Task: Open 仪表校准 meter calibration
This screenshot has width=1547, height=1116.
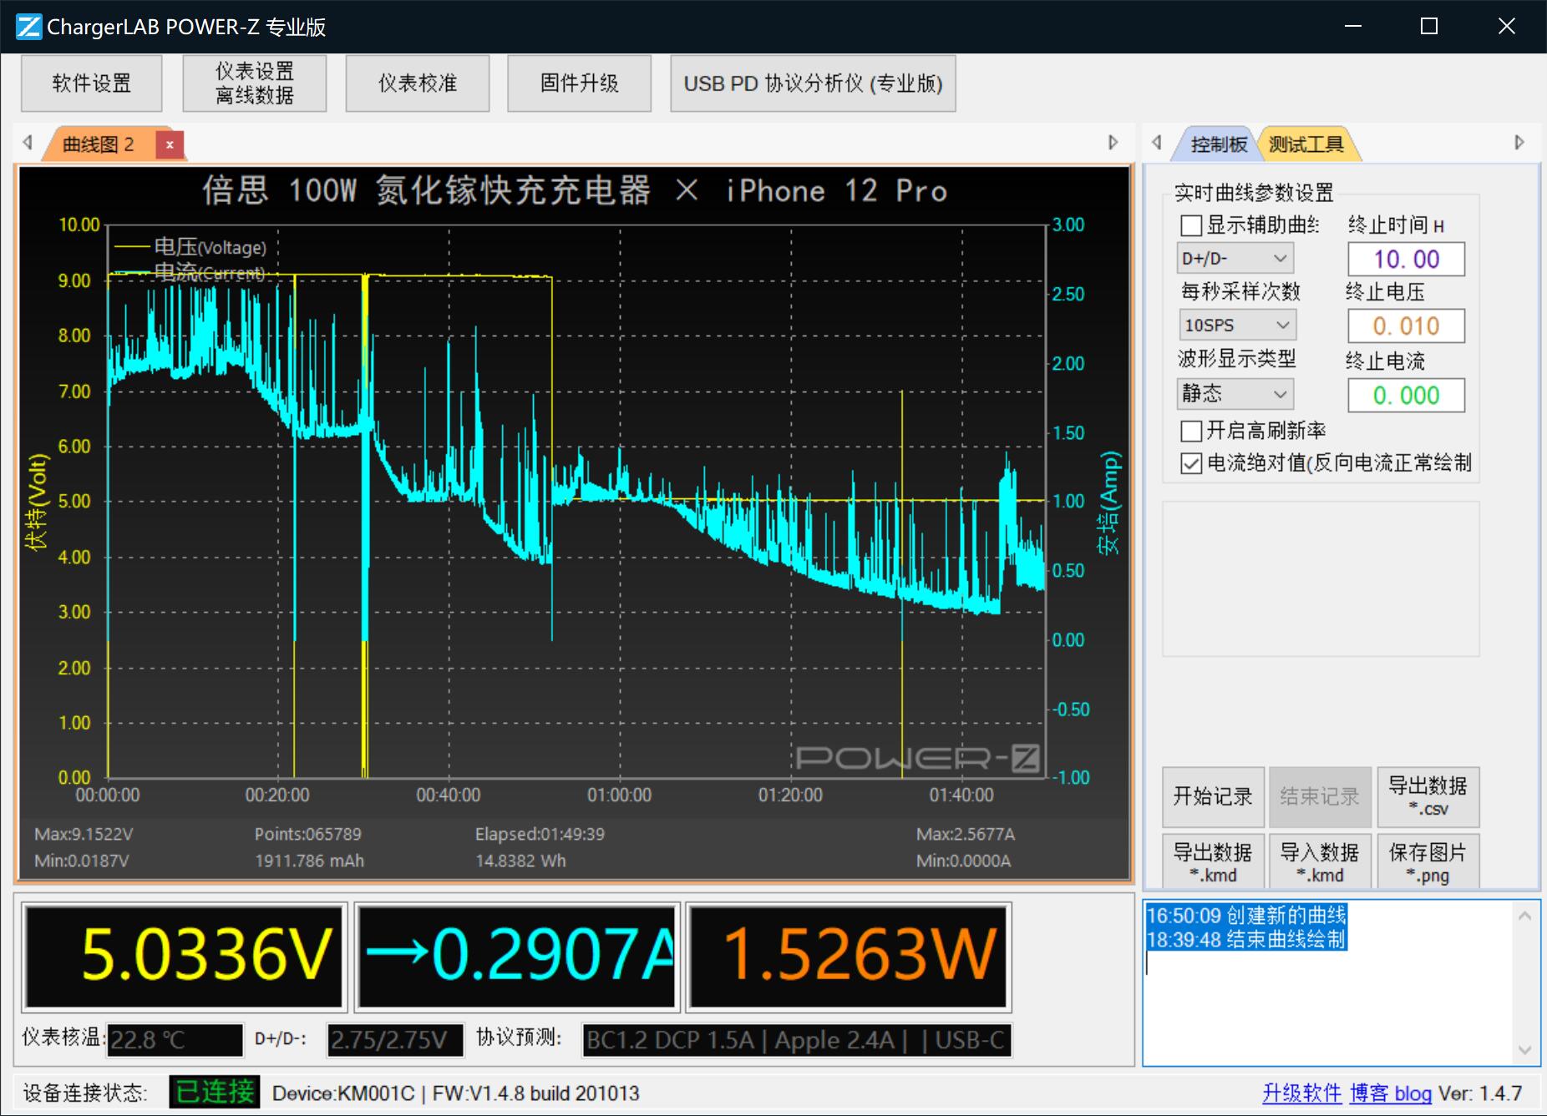Action: [x=417, y=83]
